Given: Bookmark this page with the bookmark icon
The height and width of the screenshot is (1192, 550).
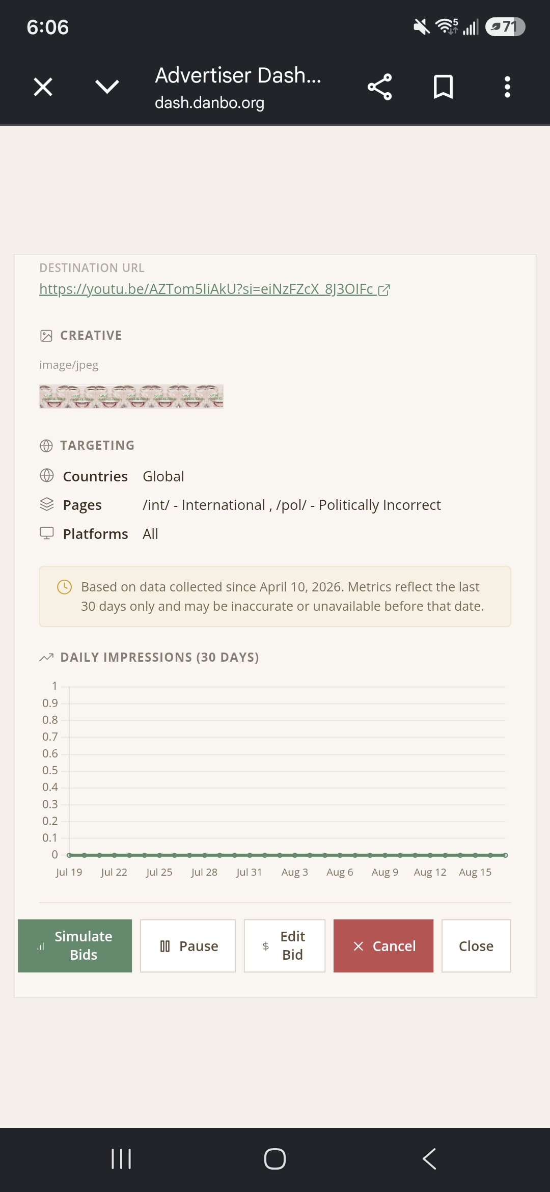Looking at the screenshot, I should click(443, 87).
